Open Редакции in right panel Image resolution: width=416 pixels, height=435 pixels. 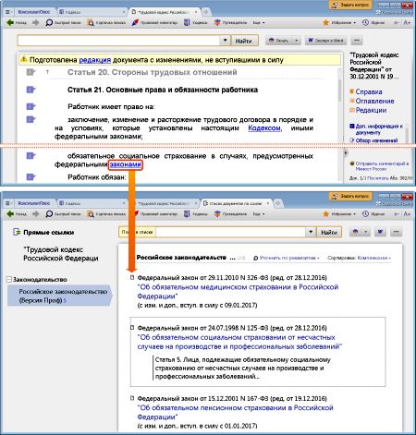371,110
